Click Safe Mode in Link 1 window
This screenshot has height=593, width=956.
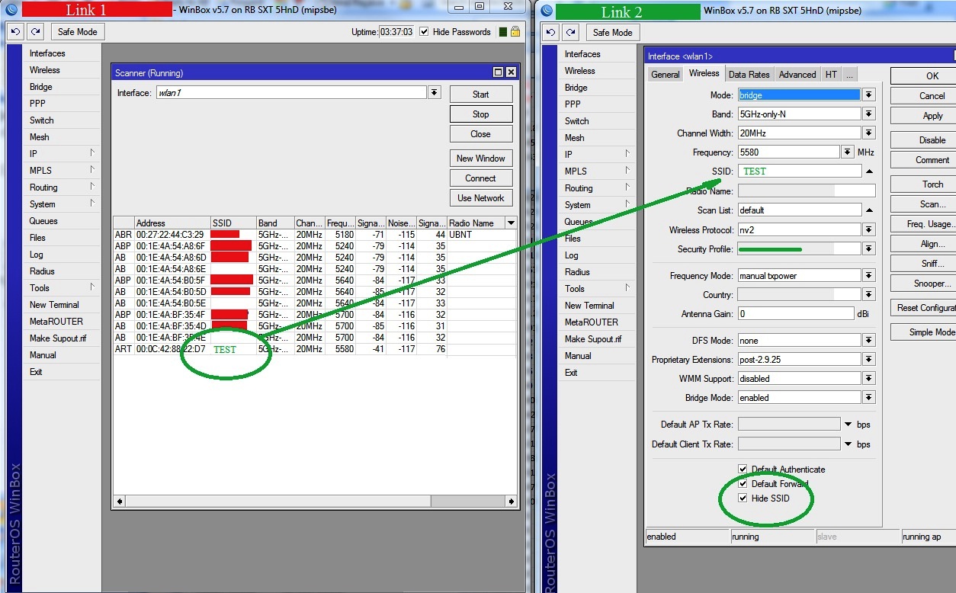click(78, 32)
